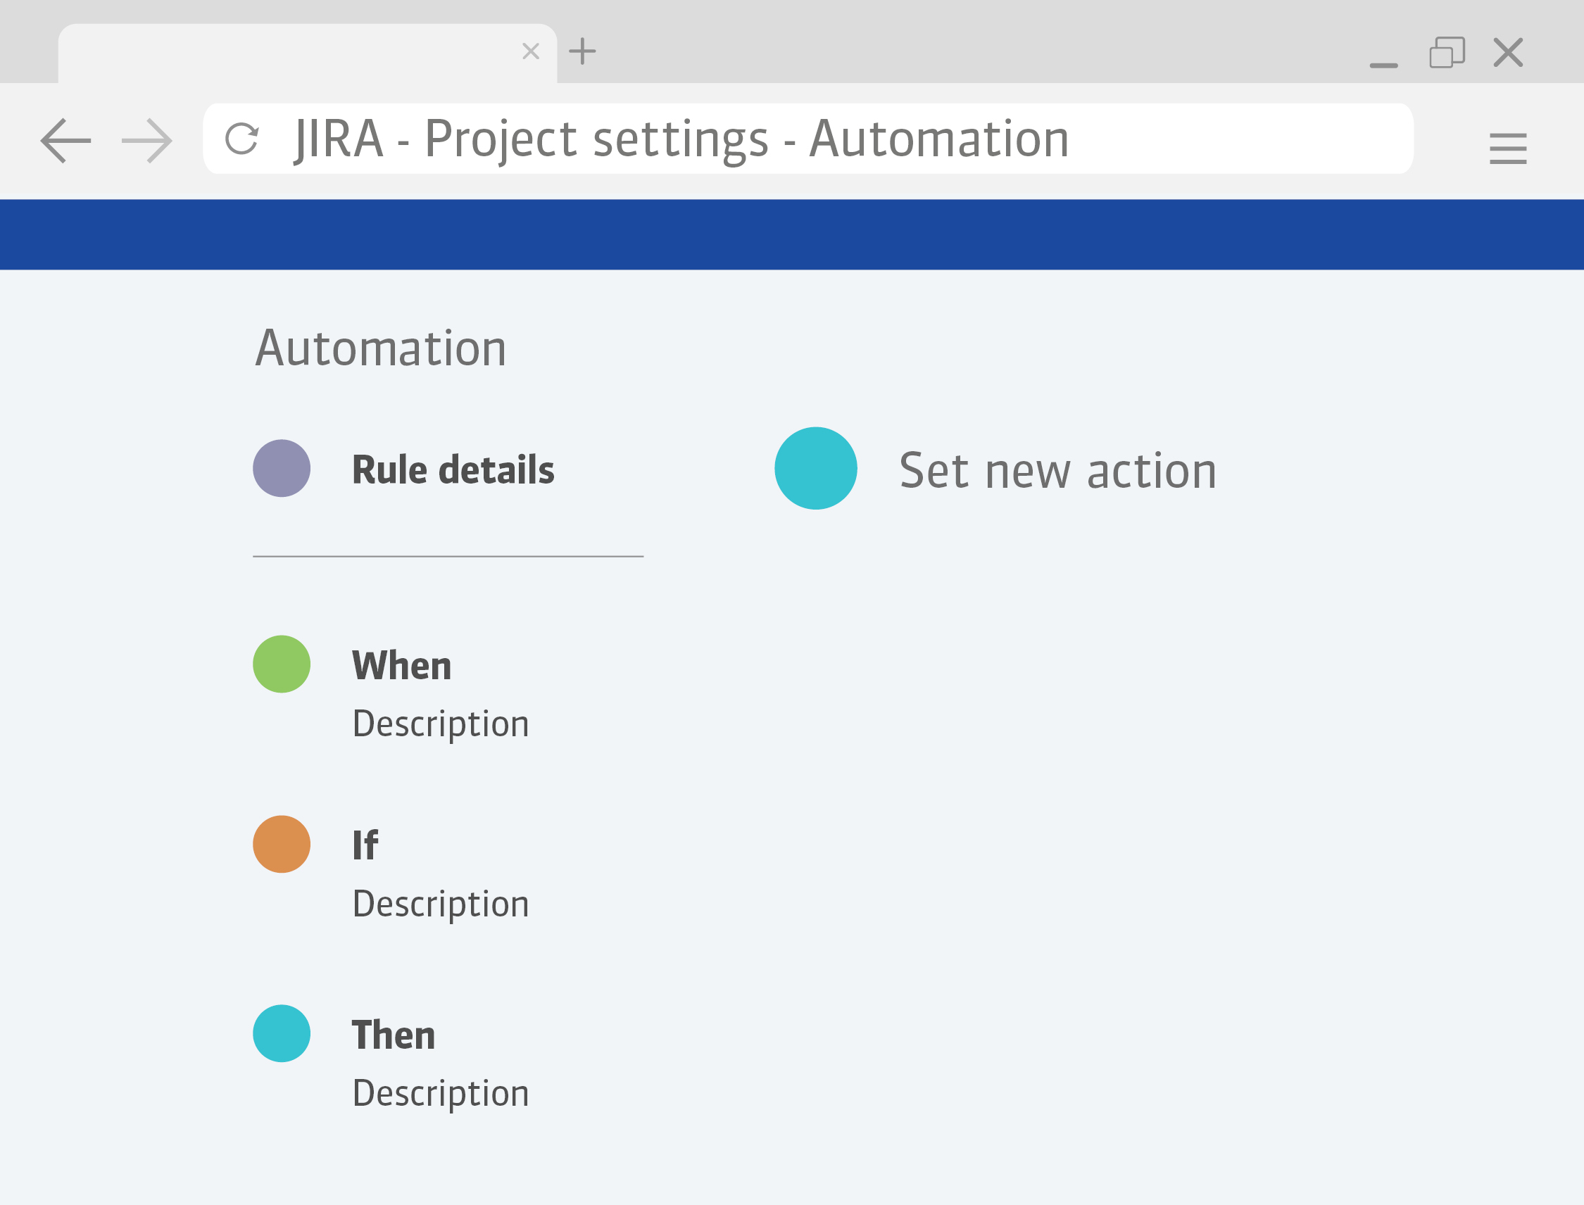Select the Rule details heading

pos(453,469)
